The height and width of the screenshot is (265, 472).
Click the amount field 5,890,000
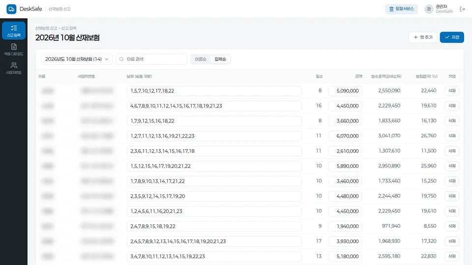[345, 166]
